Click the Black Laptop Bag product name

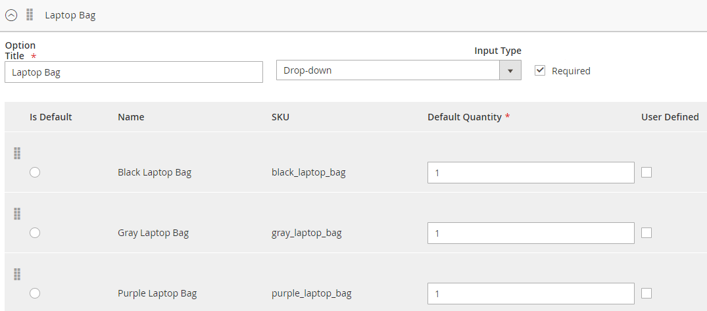pos(155,173)
